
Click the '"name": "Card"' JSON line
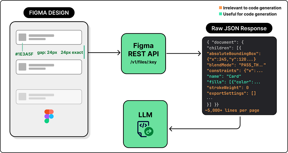click(224, 76)
